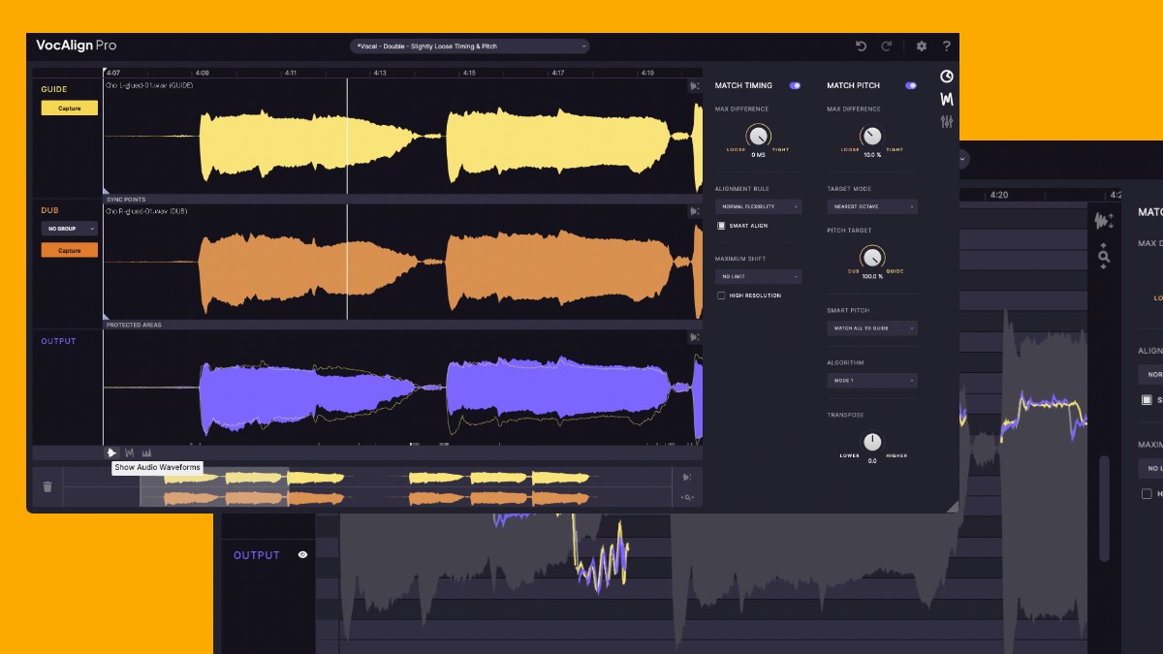This screenshot has height=654, width=1163.
Task: Switch to bar graph view icon below Output
Action: (x=147, y=452)
